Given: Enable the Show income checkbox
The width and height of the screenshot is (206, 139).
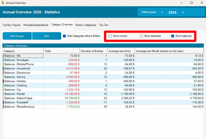Looking at the screenshot, I should pyautogui.click(x=110, y=36).
